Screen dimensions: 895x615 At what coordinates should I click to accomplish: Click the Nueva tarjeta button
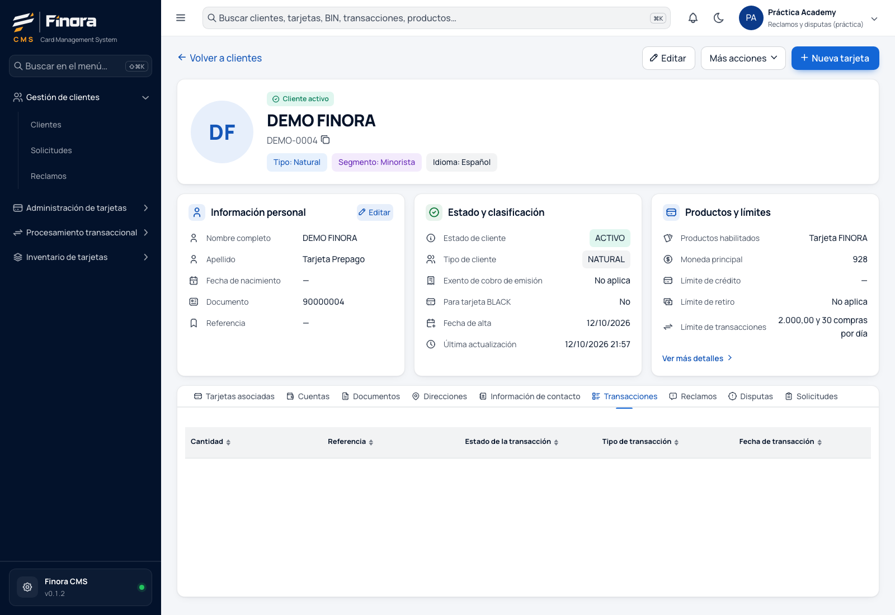(x=835, y=58)
